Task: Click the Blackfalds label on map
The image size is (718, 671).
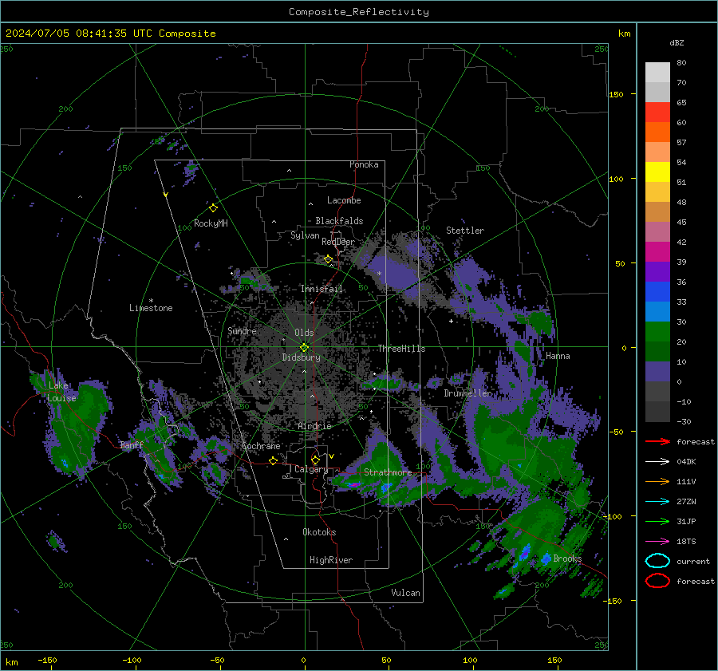Action: [x=339, y=221]
